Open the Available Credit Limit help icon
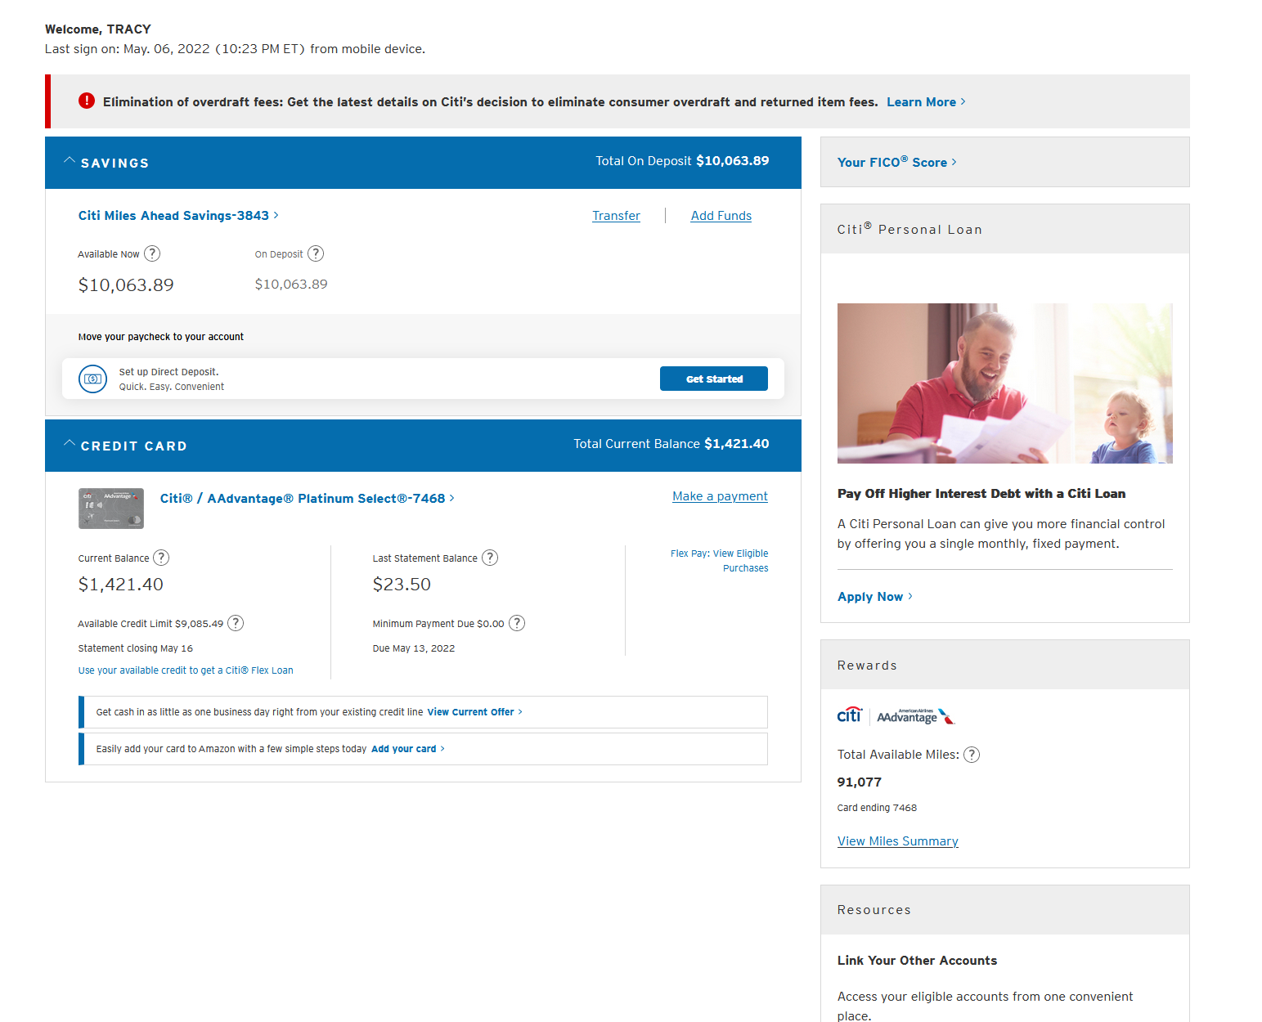This screenshot has width=1262, height=1022. tap(236, 623)
